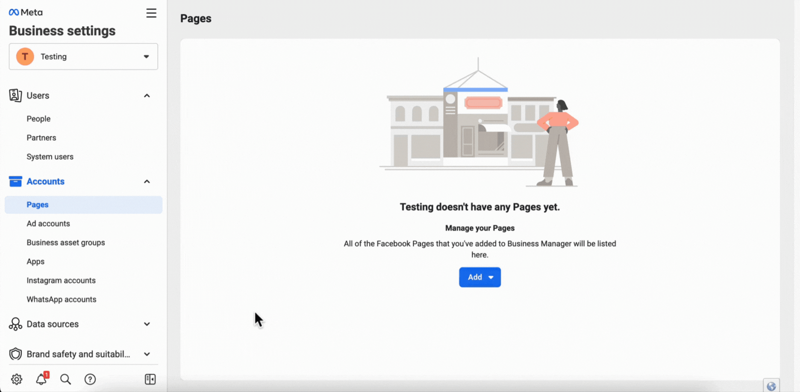Collapse the Users section chevron
The image size is (800, 392).
click(147, 96)
